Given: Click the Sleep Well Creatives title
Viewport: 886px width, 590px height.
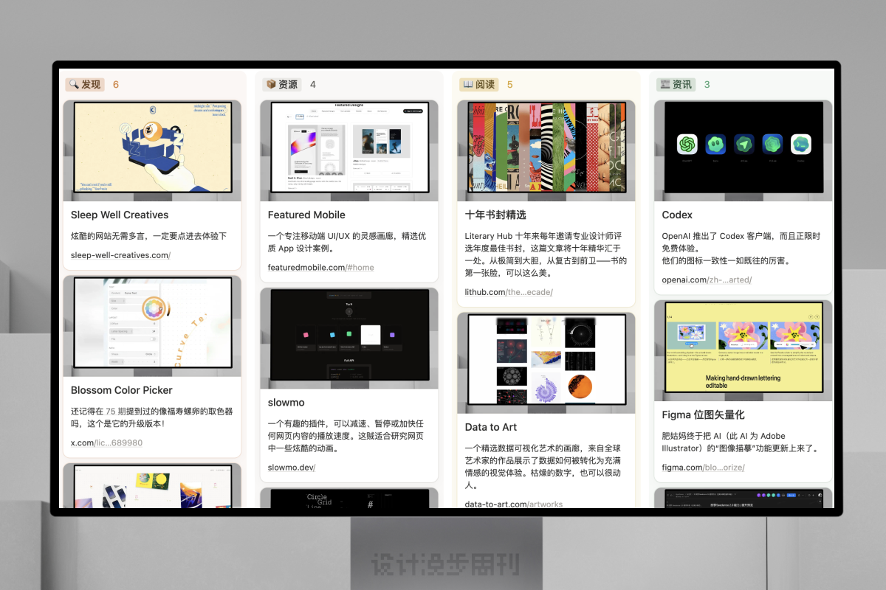Looking at the screenshot, I should click(x=120, y=215).
